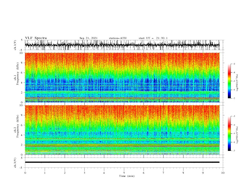Click the "8" kHz tick on ch.2 axis
This screenshot has width=251, height=194.
click(22, 115)
